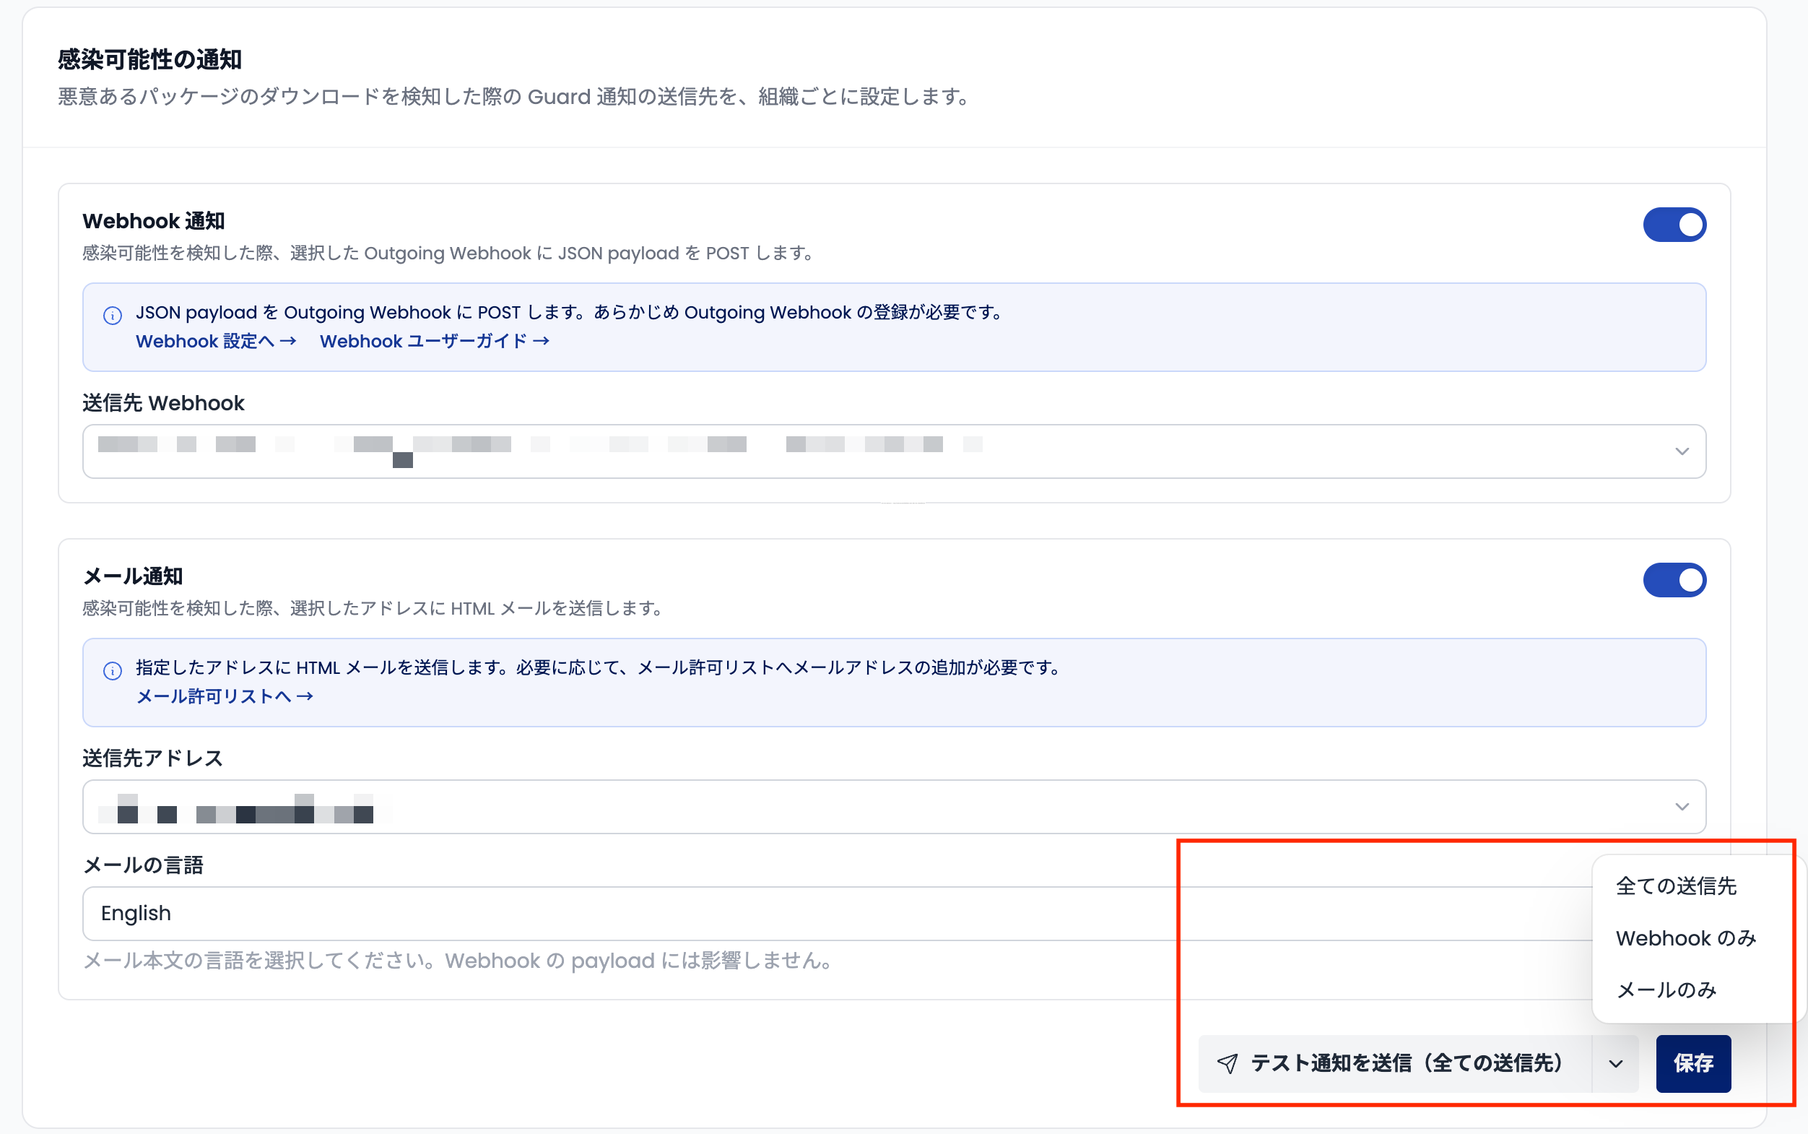1808x1134 pixels.
Task: Open the Webhook ユーザーガイド link
Action: [x=434, y=341]
